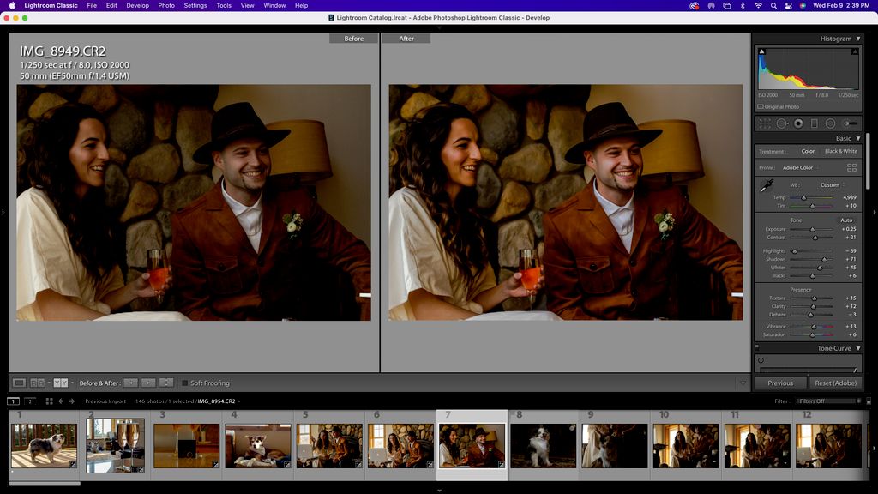Set Treatment to Color

point(808,151)
